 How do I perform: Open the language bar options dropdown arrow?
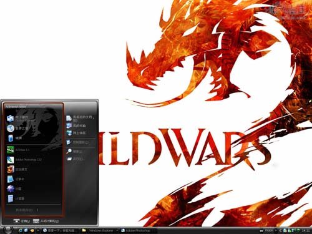[x=276, y=230]
